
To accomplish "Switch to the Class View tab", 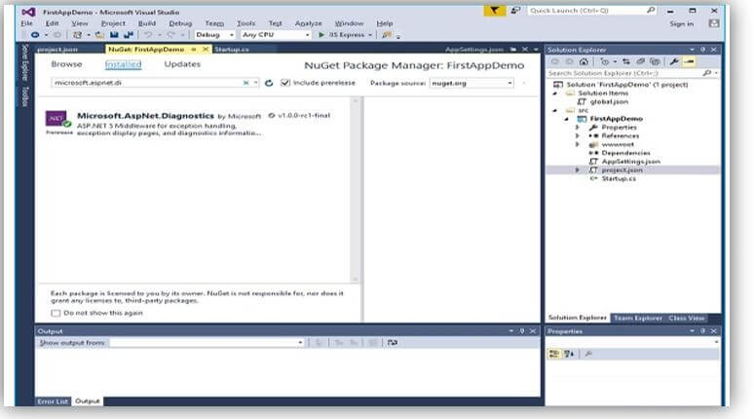I will (x=686, y=318).
